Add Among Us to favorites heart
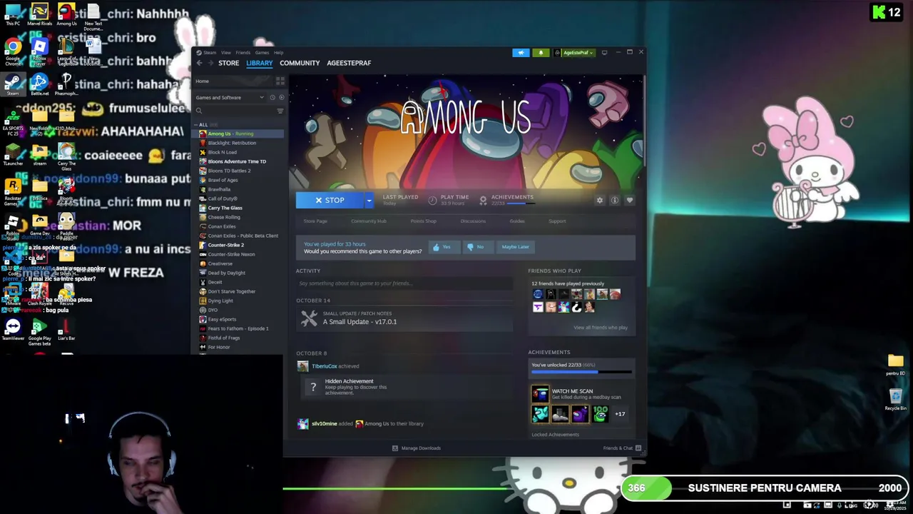Screen dimensions: 913x514 629,200
